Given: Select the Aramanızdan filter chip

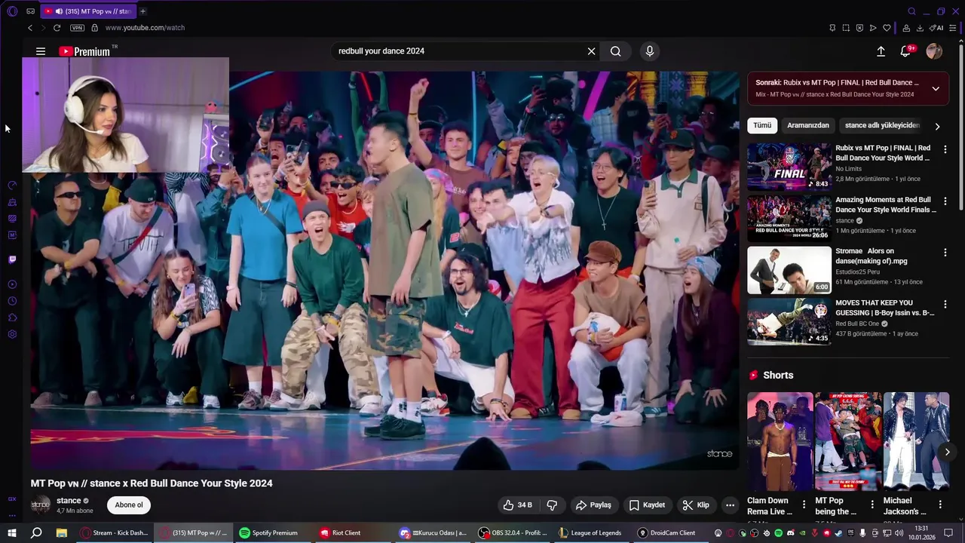Looking at the screenshot, I should (x=808, y=125).
